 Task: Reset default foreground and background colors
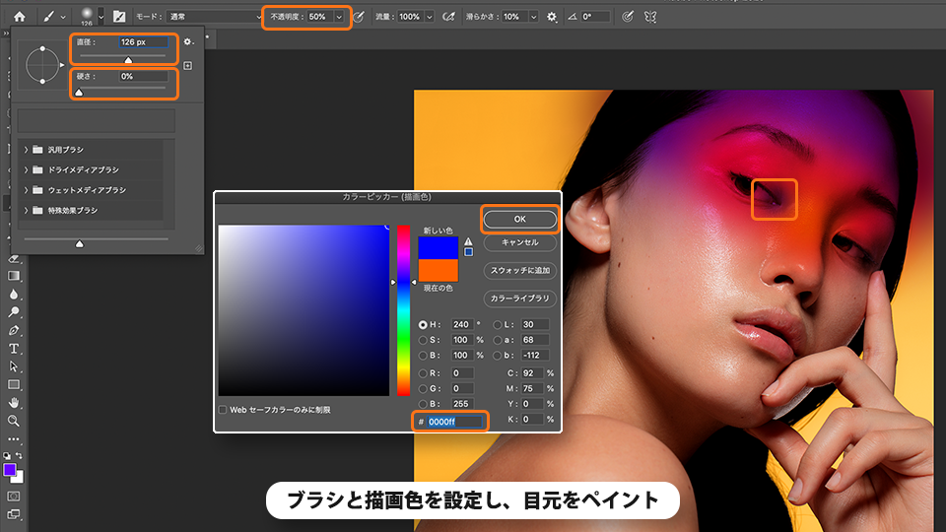click(x=7, y=455)
